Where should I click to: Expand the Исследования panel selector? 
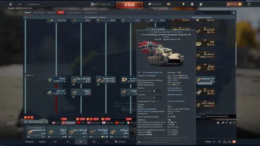pos(36,122)
